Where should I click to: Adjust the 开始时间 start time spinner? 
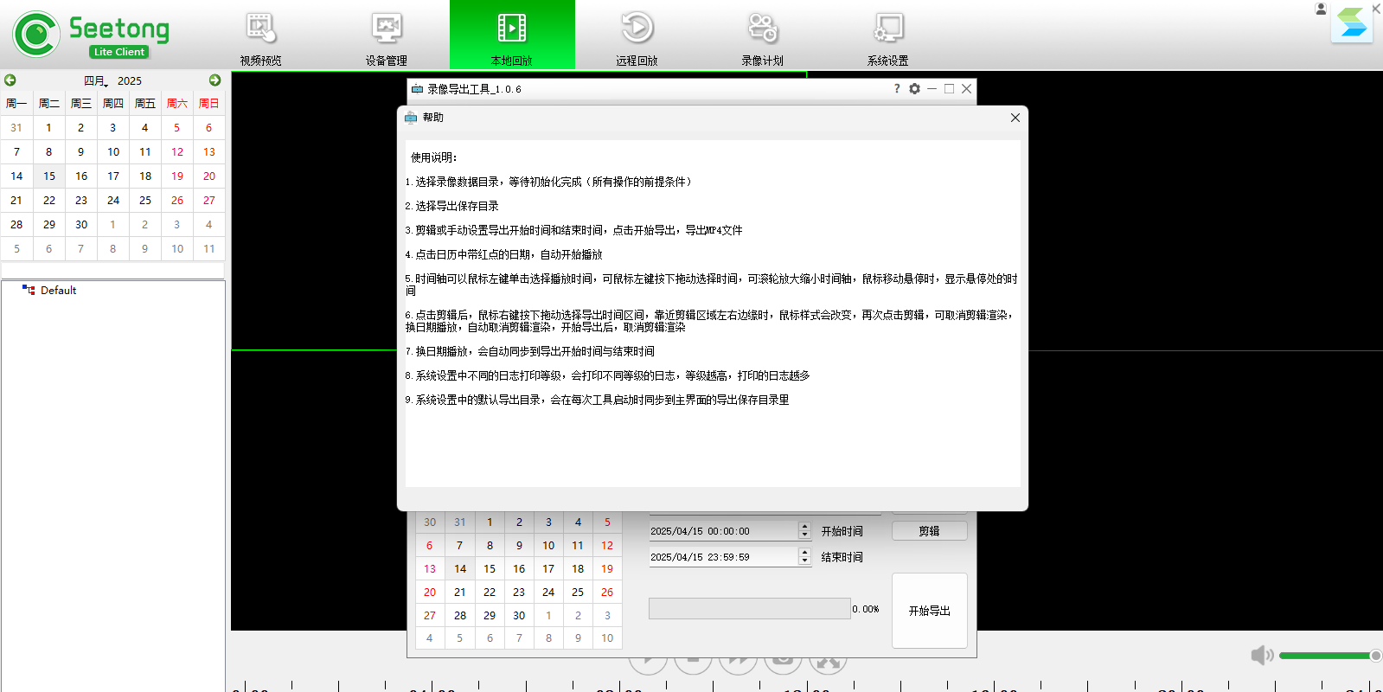[804, 531]
